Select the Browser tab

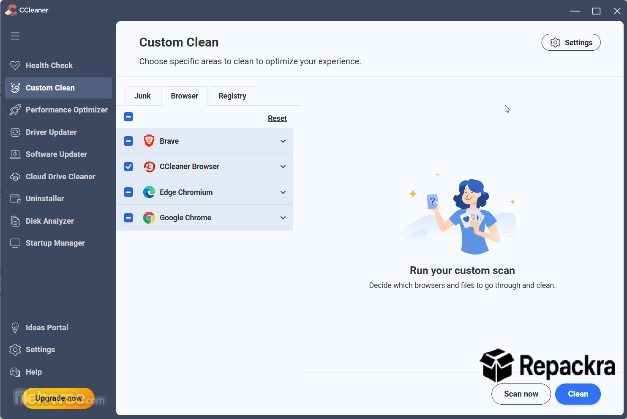coord(185,96)
